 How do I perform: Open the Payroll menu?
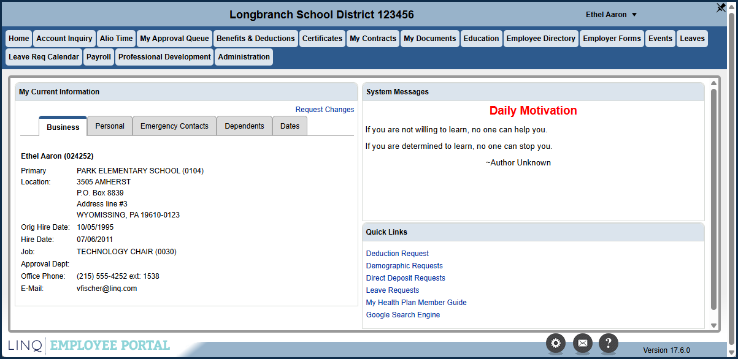point(99,57)
